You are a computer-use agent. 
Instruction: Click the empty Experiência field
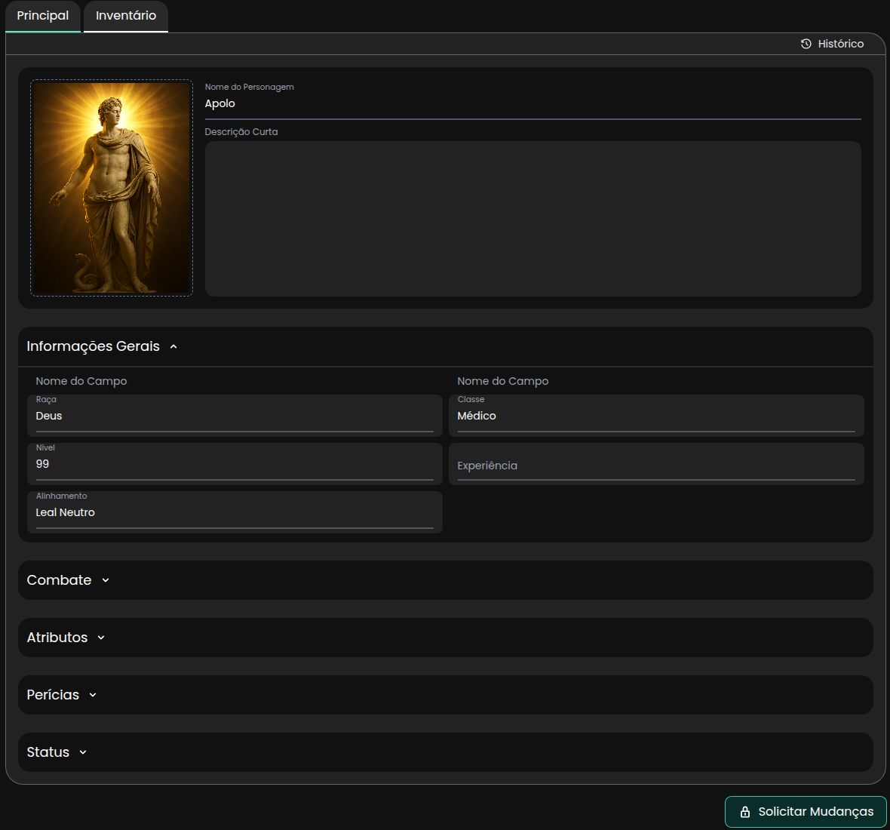655,466
